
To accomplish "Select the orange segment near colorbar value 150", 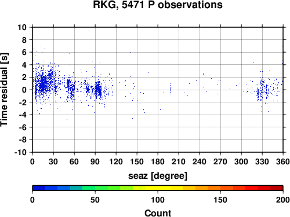I will click(x=220, y=188).
